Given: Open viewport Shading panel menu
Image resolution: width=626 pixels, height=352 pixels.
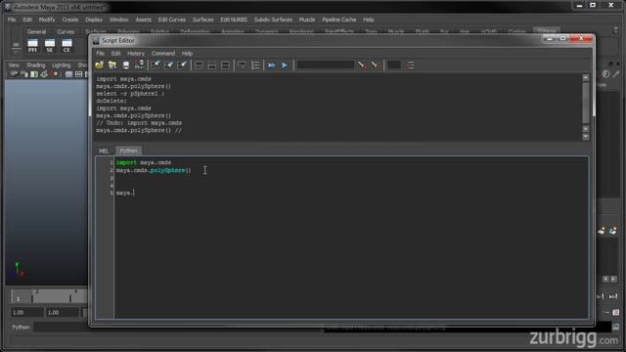Looking at the screenshot, I should pyautogui.click(x=36, y=66).
